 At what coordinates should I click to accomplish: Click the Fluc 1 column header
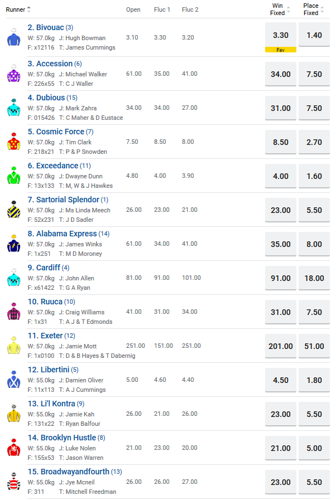coord(162,9)
